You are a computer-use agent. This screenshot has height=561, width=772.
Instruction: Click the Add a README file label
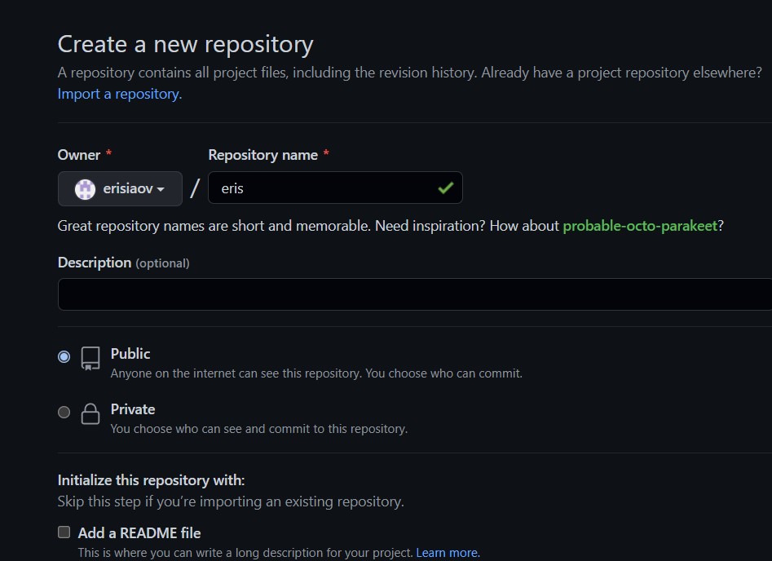coord(139,533)
